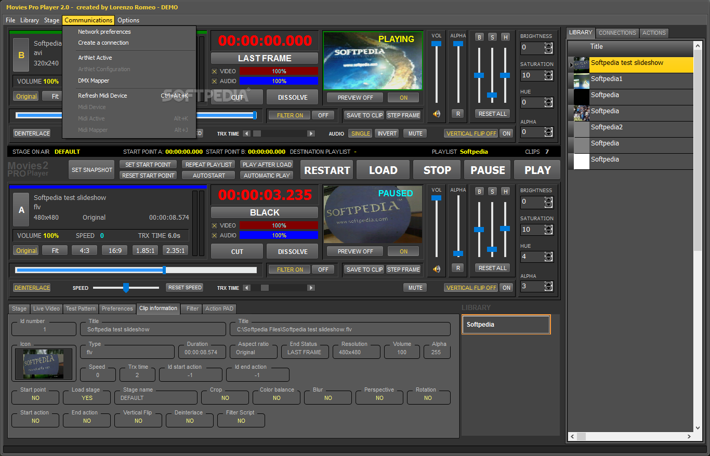
Task: Click the left arrow of player B's TRX TIME
Action: (x=246, y=133)
